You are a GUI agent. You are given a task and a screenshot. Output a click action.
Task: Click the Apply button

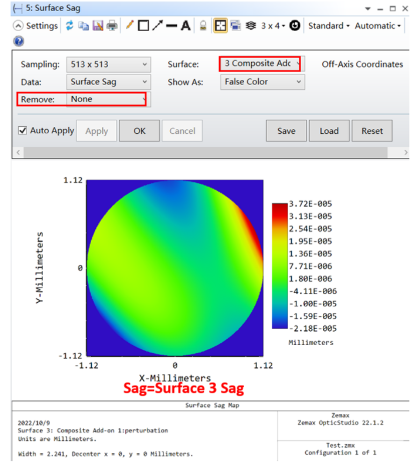click(x=97, y=131)
